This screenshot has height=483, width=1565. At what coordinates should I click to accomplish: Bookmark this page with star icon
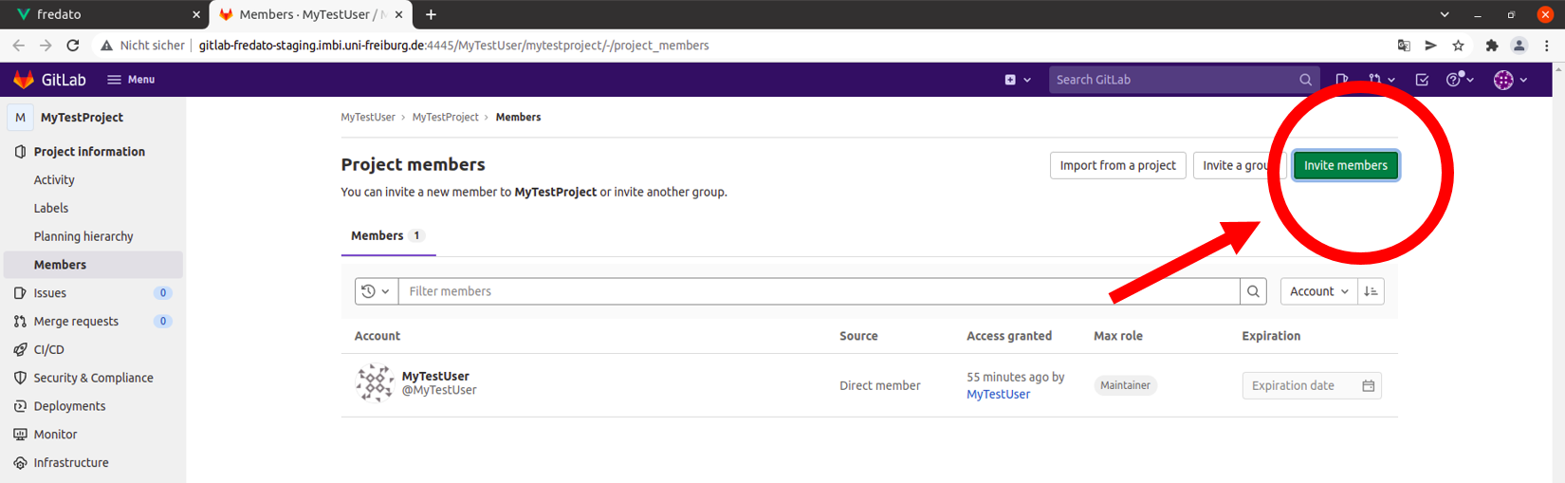tap(1458, 46)
